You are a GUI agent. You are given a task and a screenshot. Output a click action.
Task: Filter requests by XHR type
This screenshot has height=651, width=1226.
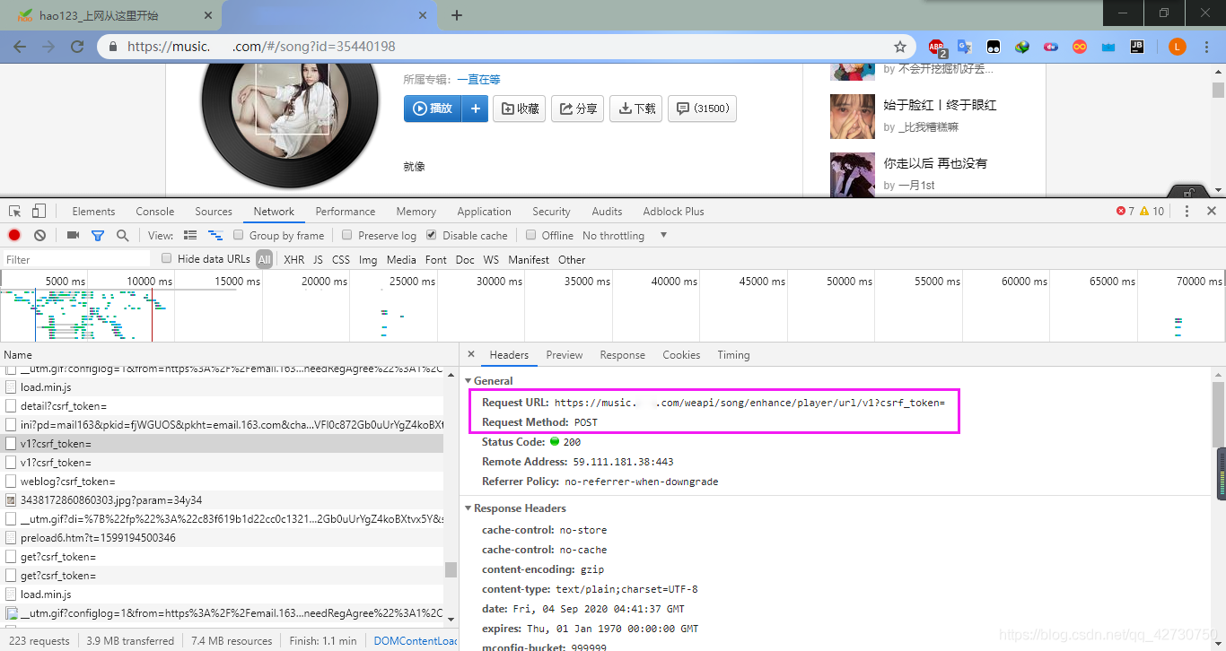[293, 260]
